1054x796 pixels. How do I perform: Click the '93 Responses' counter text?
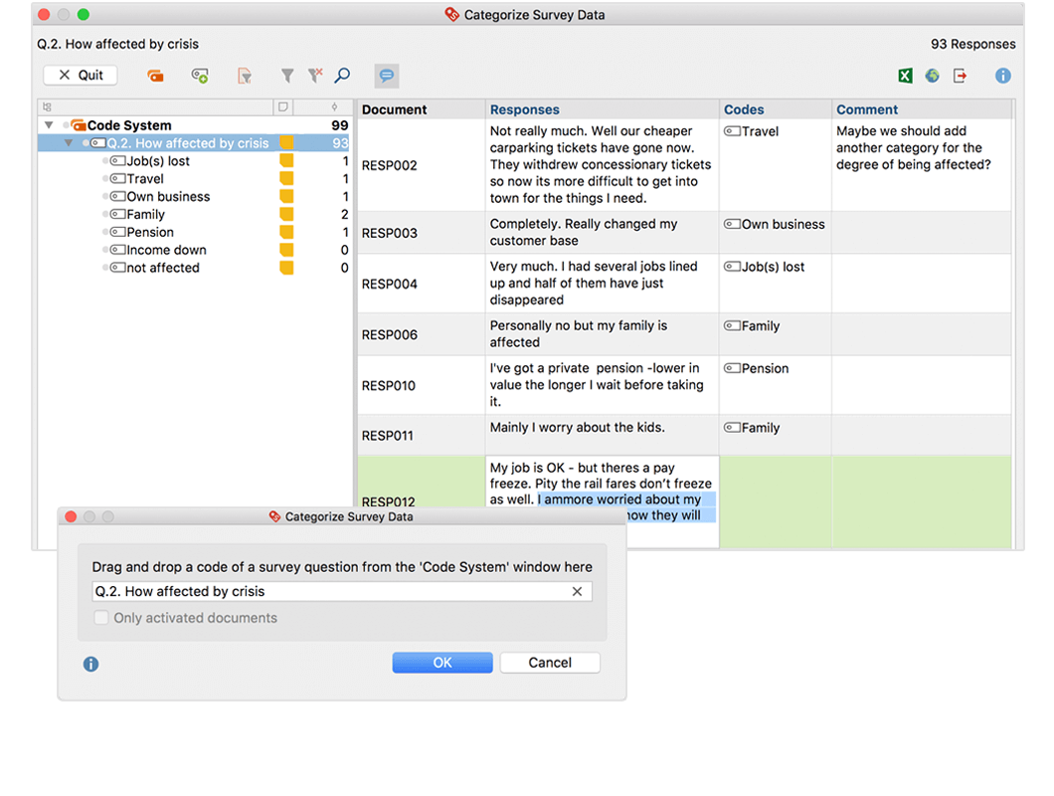(x=972, y=44)
